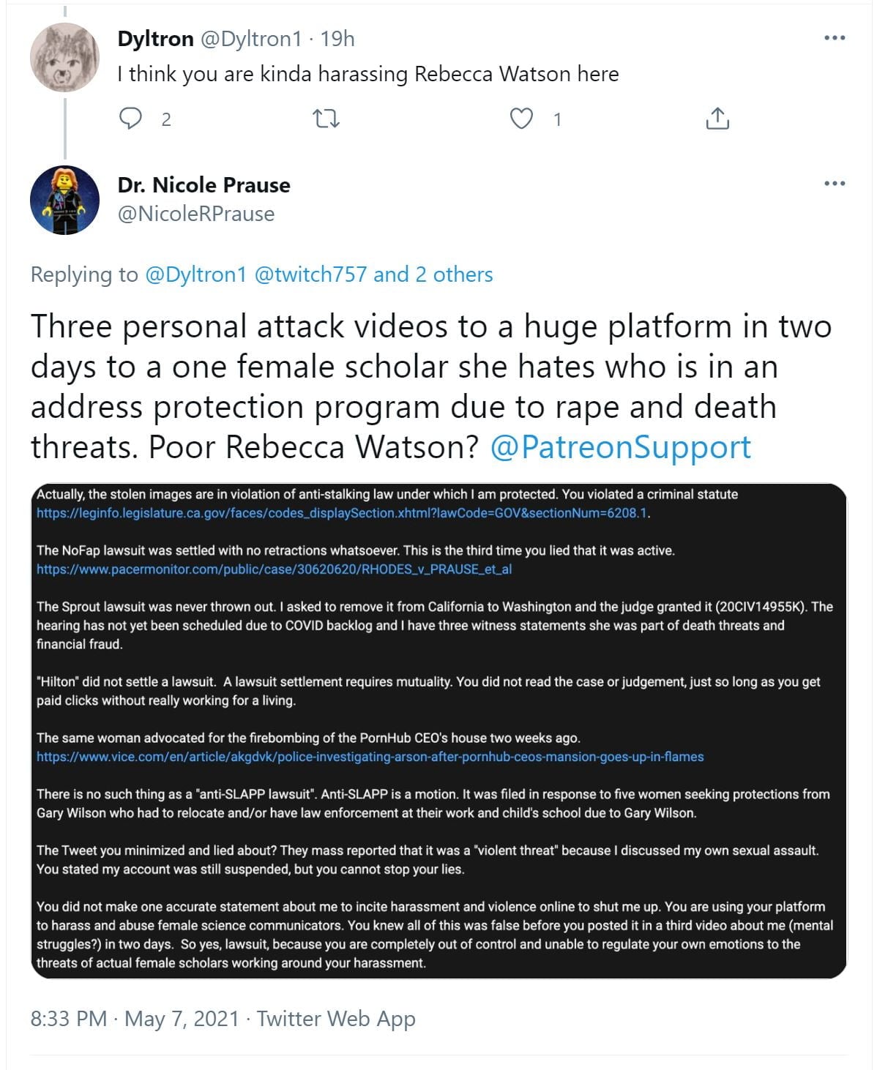Image resolution: width=877 pixels, height=1070 pixels.
Task: Click the reply icon on Dyltron's tweet
Action: pyautogui.click(x=131, y=118)
